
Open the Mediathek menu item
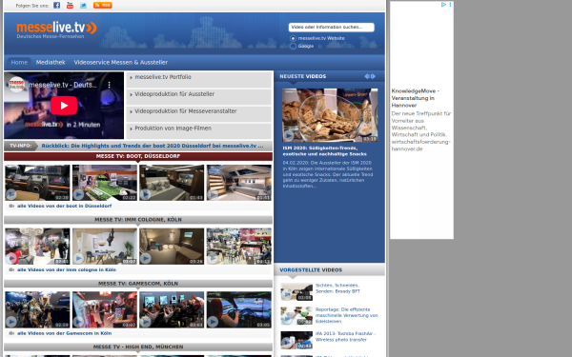coord(51,62)
